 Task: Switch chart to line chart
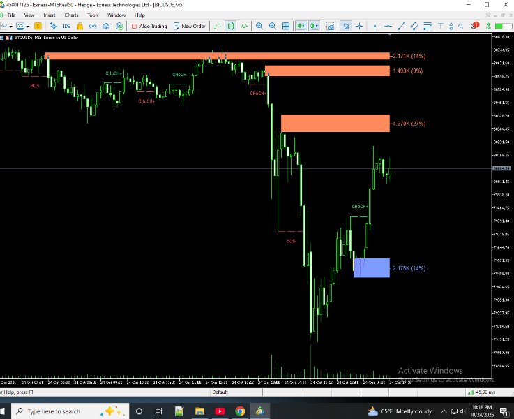click(x=244, y=27)
